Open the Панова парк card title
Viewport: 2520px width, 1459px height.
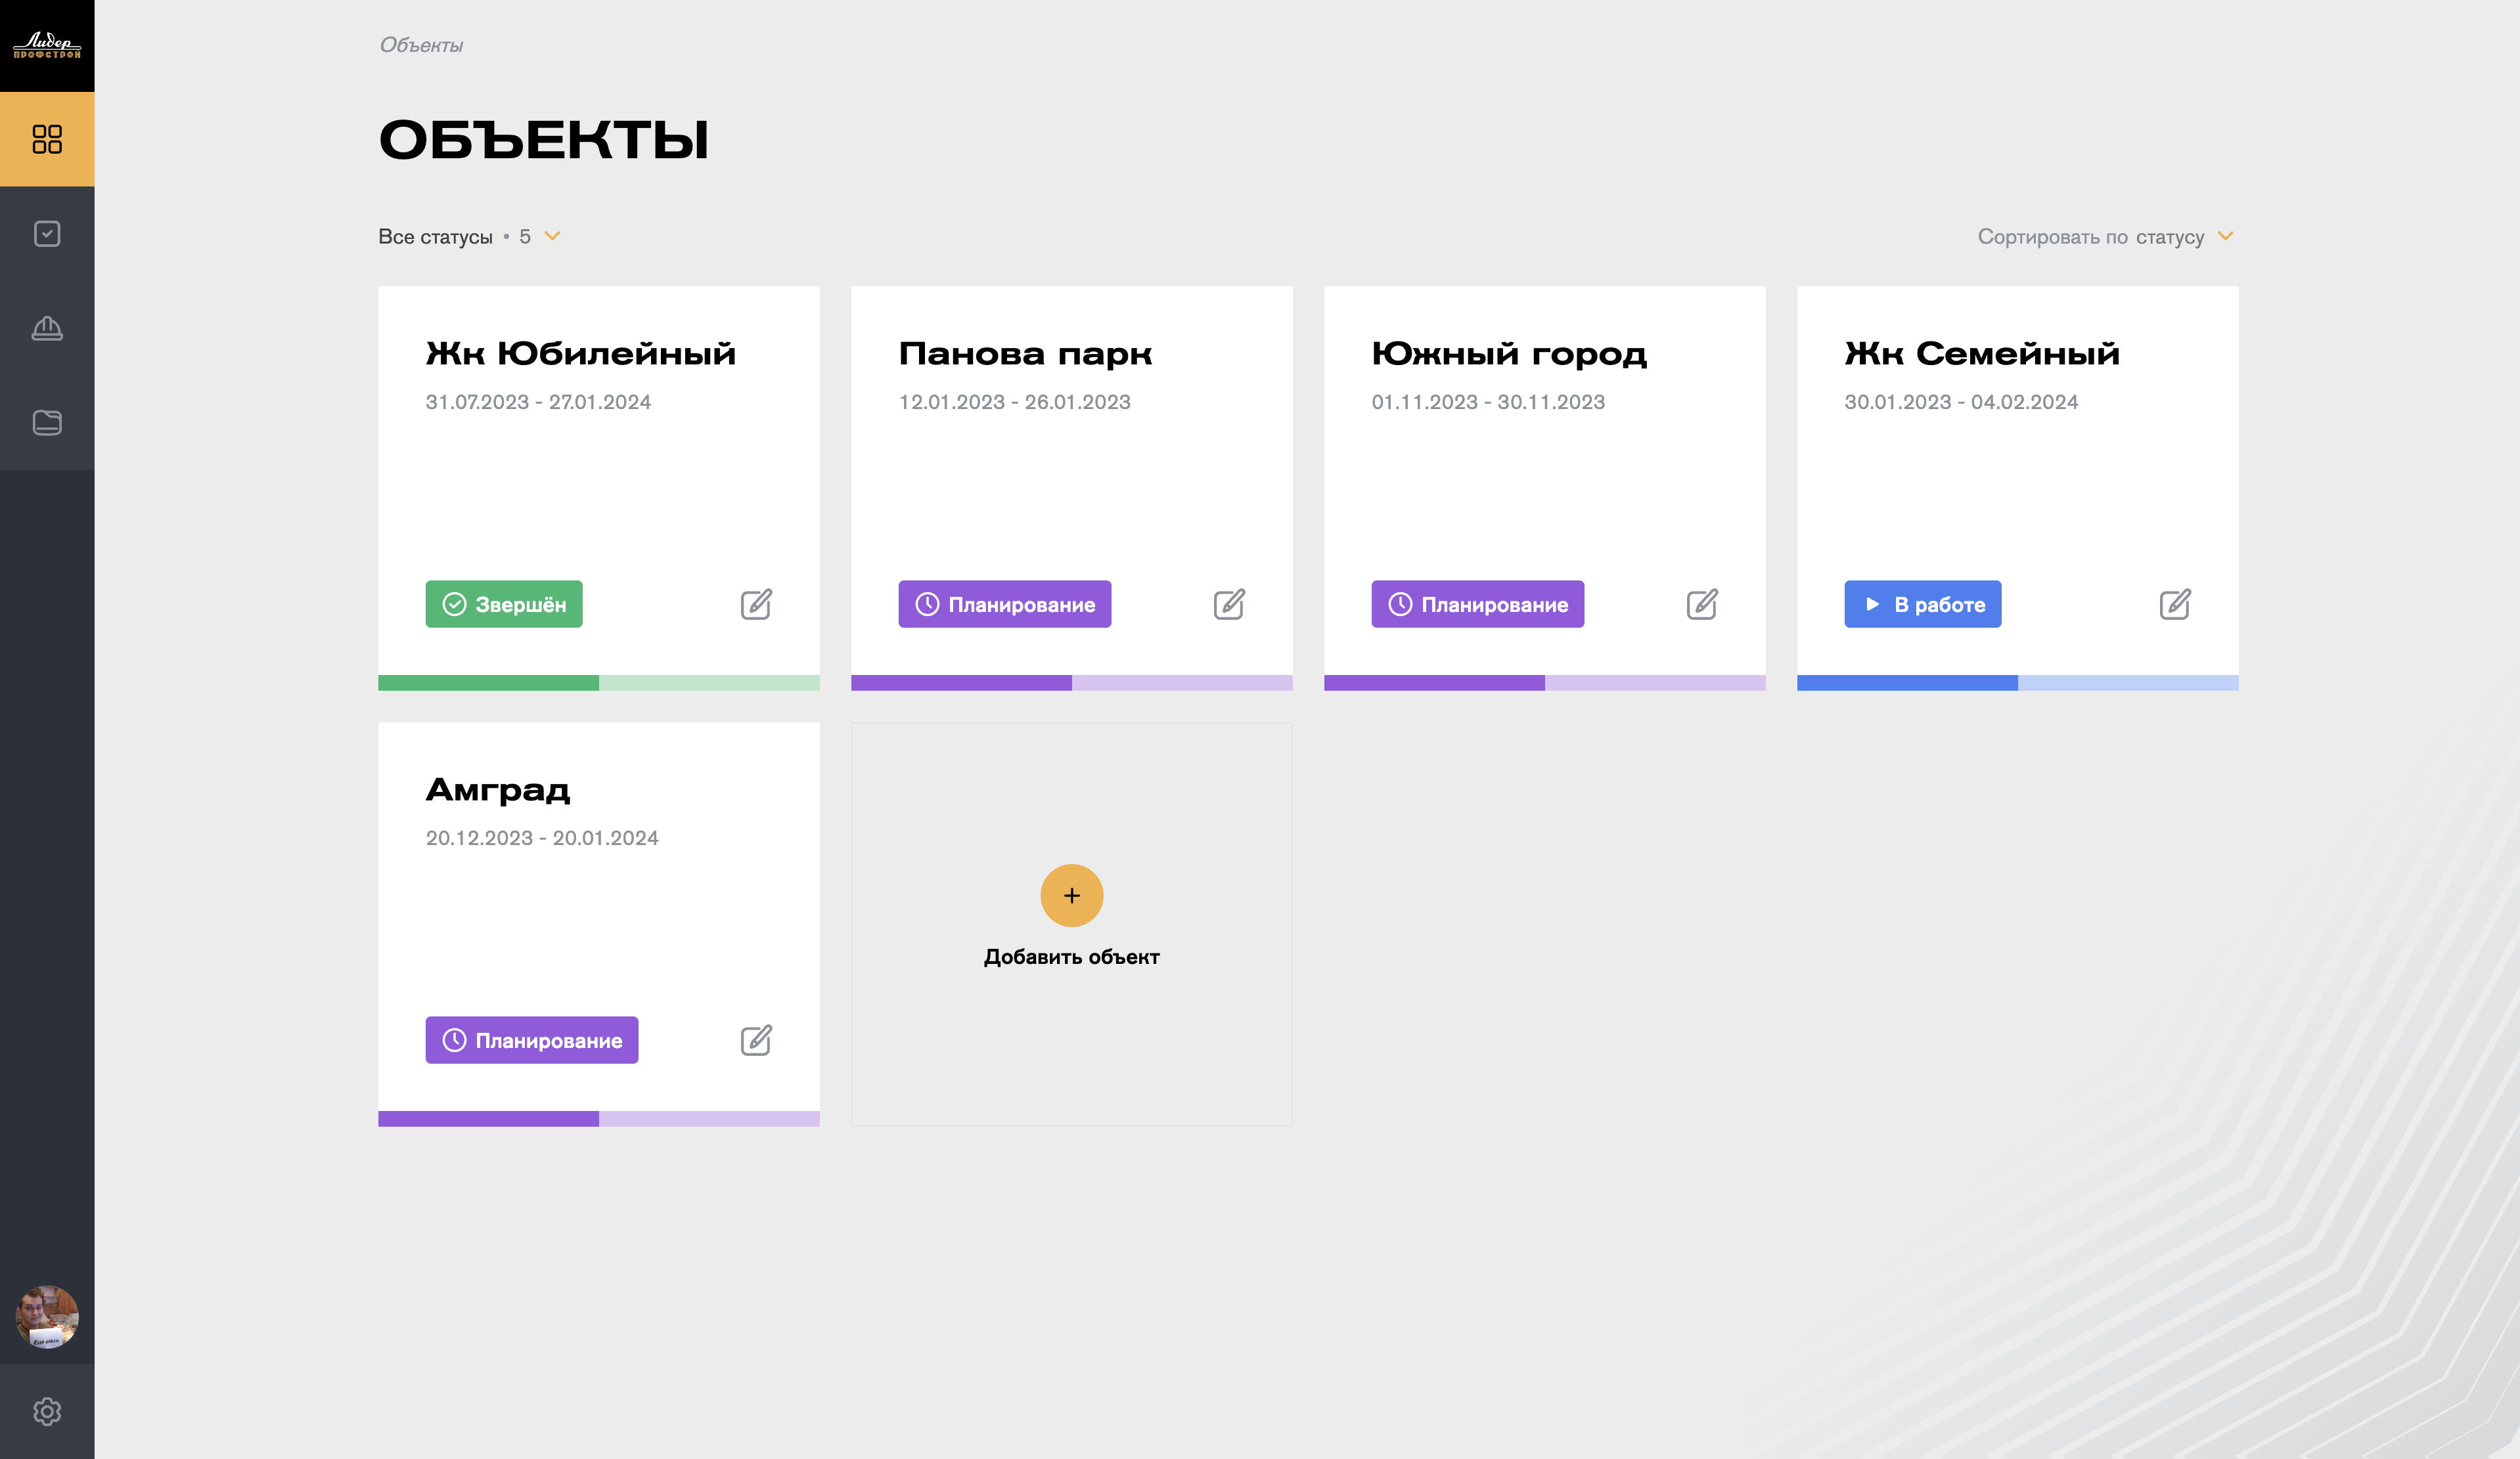(x=1026, y=354)
